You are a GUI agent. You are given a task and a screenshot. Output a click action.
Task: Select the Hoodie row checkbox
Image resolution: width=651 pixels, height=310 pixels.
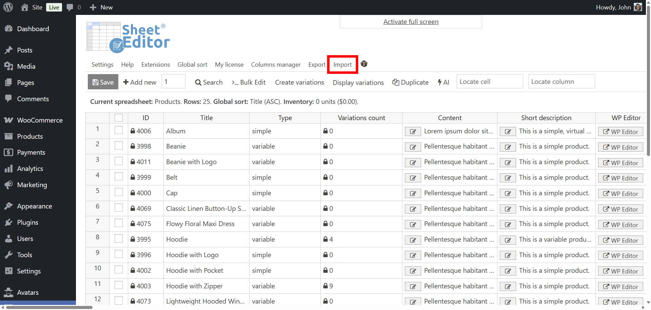pyautogui.click(x=119, y=239)
